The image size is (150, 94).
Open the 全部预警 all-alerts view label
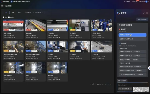tap(8, 6)
